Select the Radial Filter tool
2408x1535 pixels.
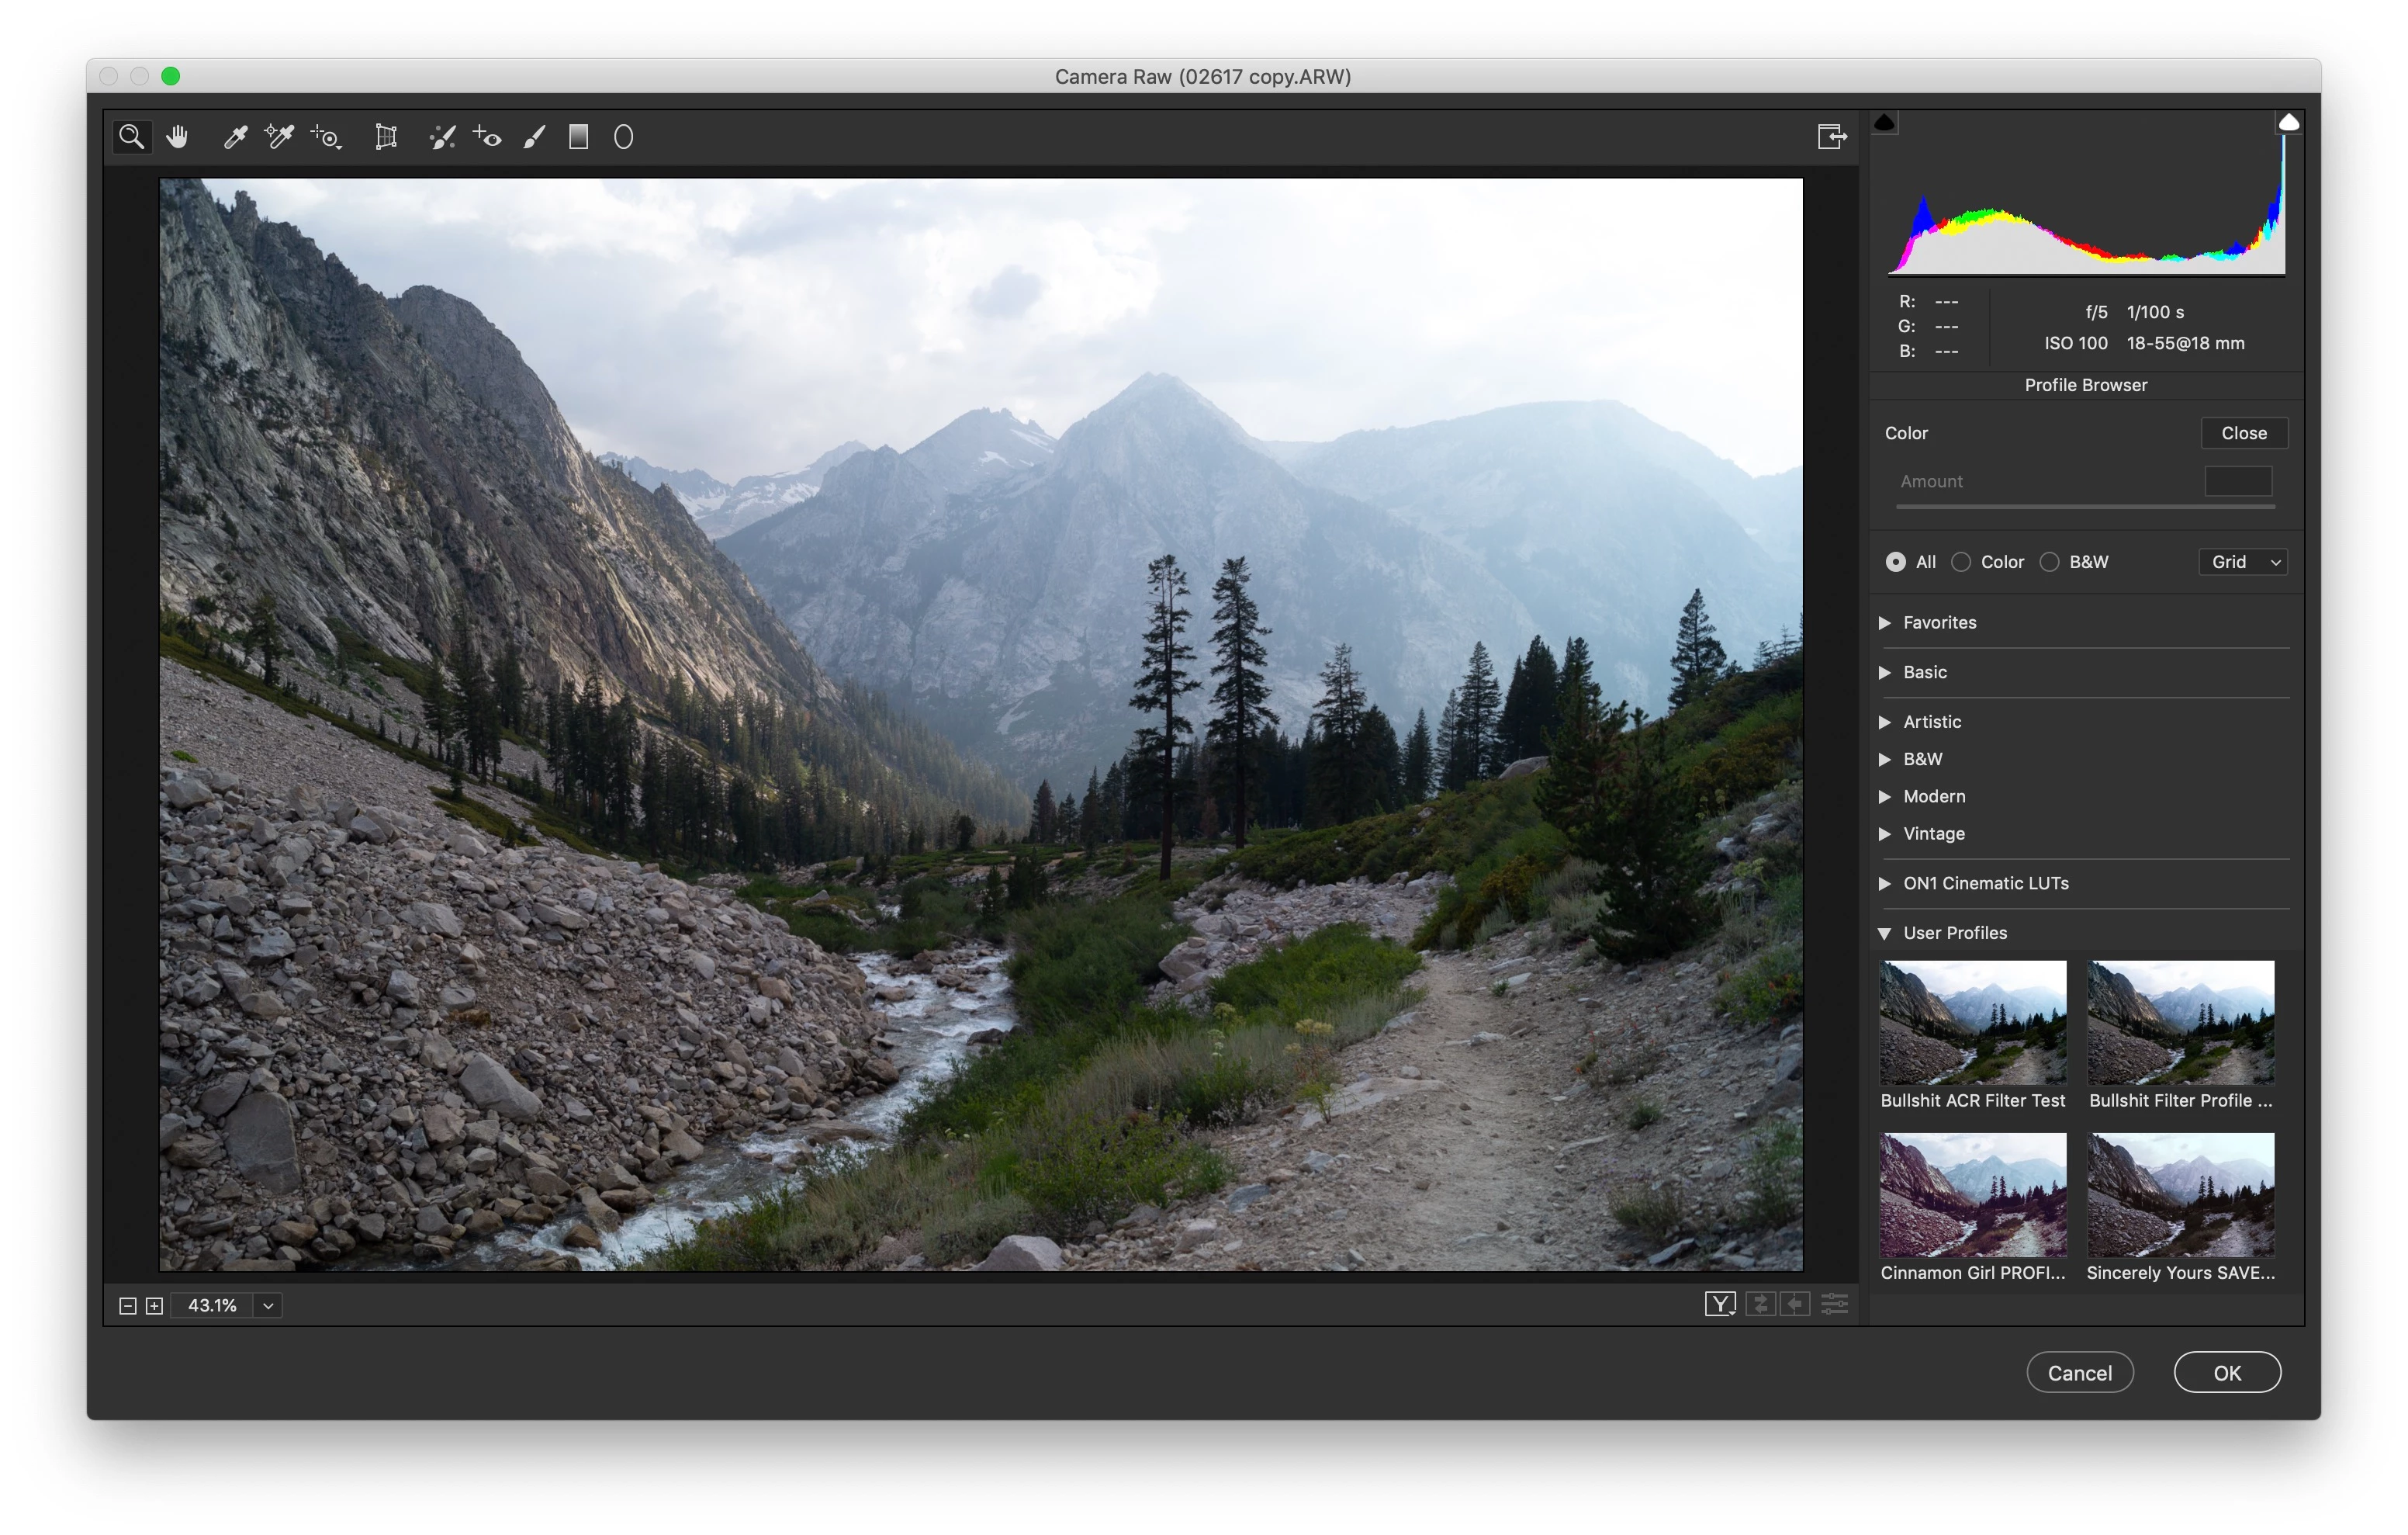623,136
